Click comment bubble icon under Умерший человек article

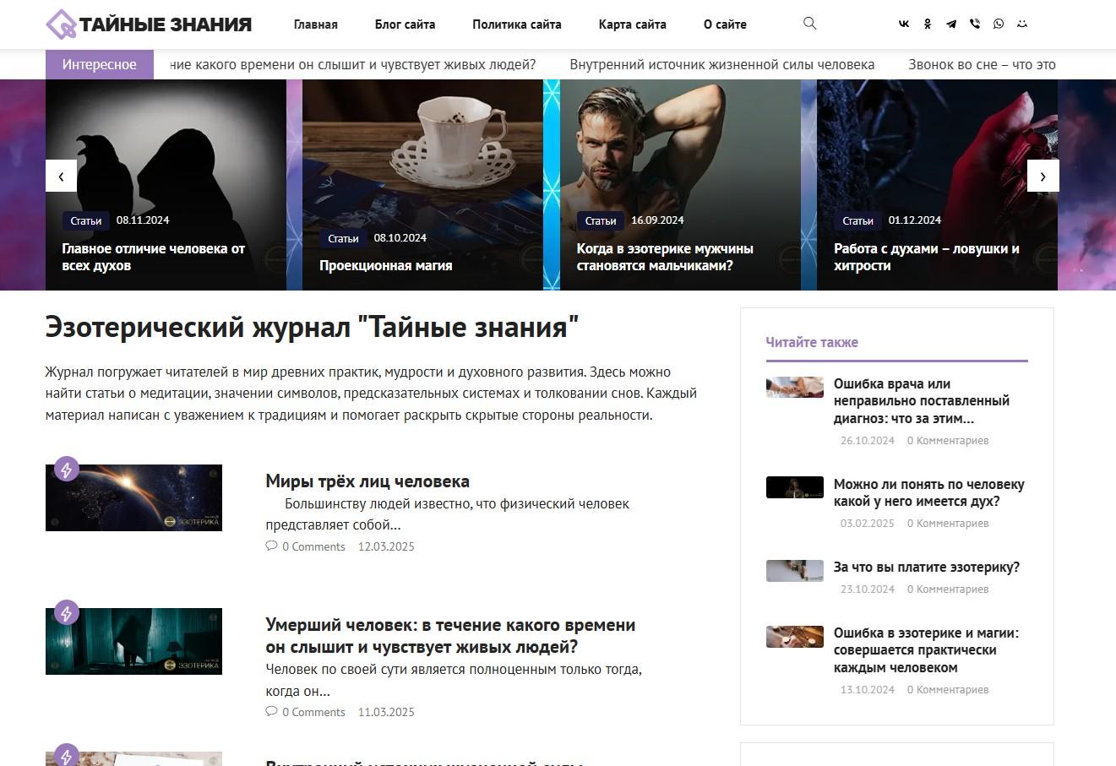coord(271,711)
